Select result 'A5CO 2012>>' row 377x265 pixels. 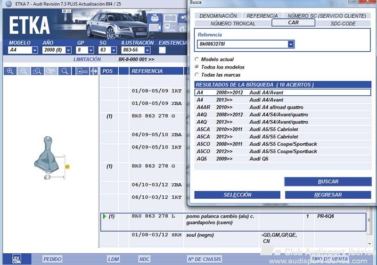pyautogui.click(x=282, y=151)
